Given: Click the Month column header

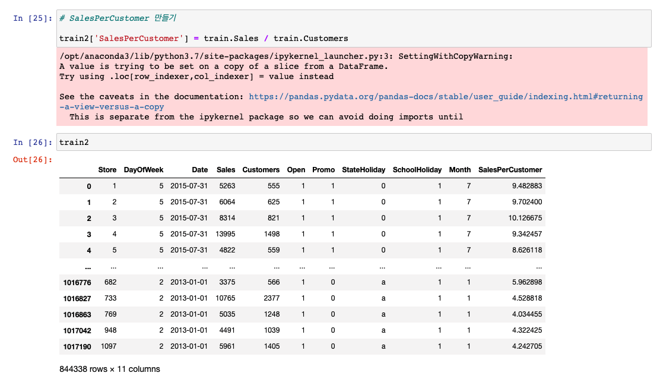Looking at the screenshot, I should [459, 170].
